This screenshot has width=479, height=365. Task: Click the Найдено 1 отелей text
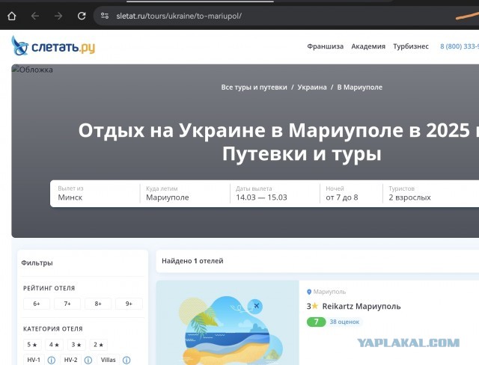192,261
